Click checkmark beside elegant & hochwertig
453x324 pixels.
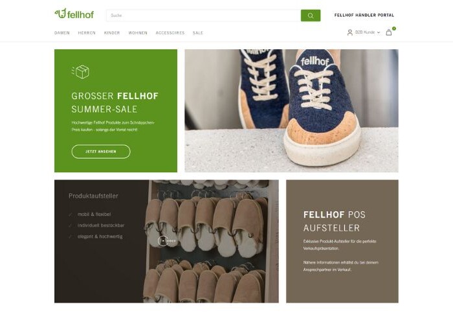tap(70, 237)
